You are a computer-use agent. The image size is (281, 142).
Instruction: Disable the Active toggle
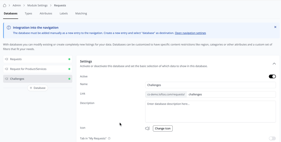click(x=272, y=77)
